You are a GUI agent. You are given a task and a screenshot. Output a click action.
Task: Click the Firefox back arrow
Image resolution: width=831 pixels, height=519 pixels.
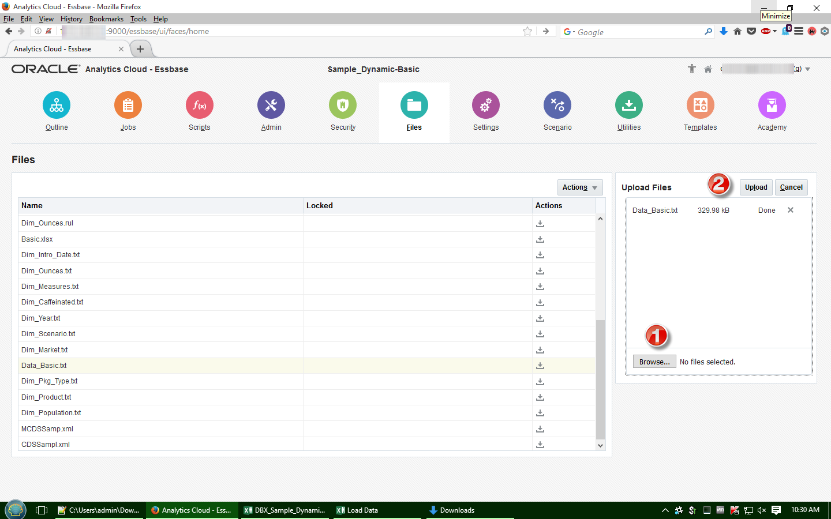click(9, 31)
